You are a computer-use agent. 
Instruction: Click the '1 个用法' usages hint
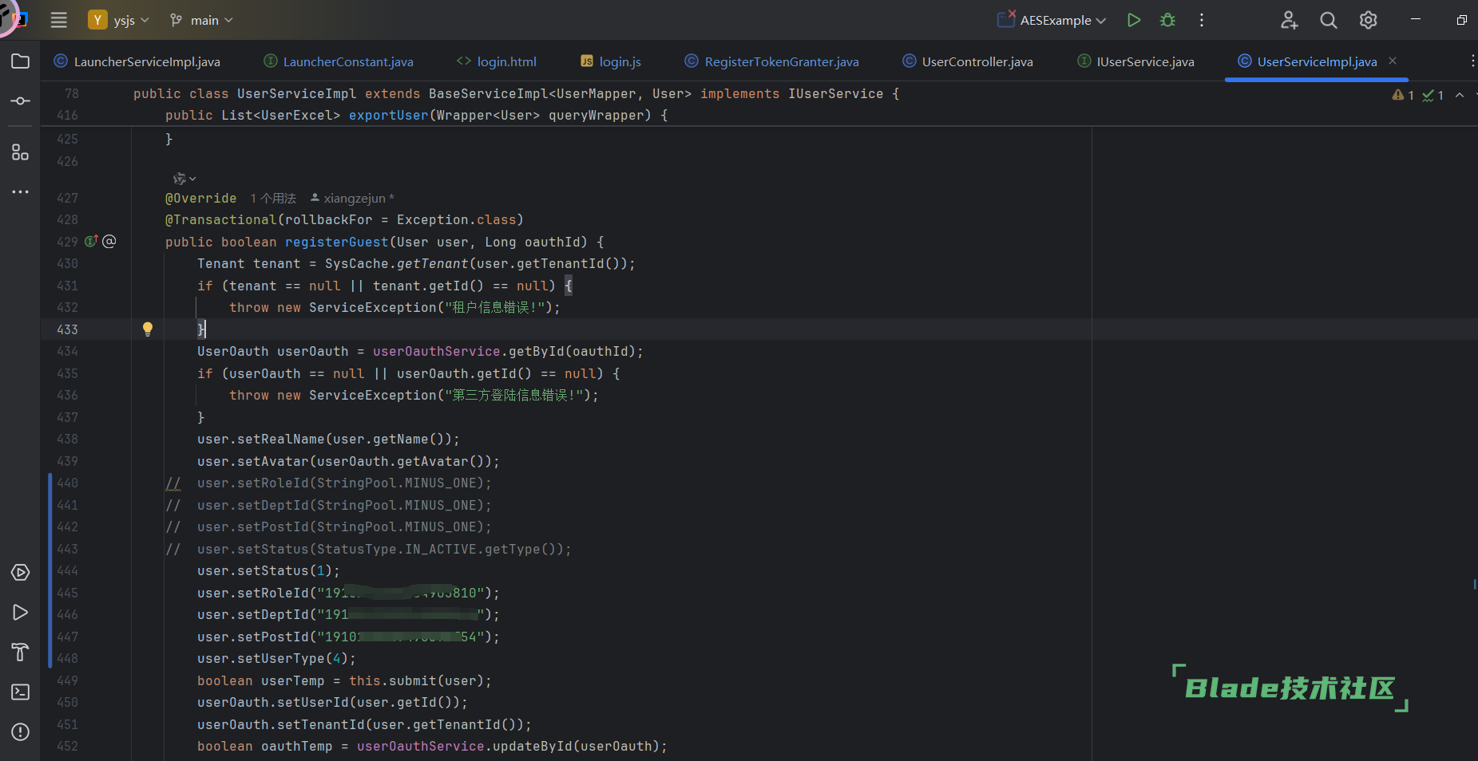click(x=273, y=198)
